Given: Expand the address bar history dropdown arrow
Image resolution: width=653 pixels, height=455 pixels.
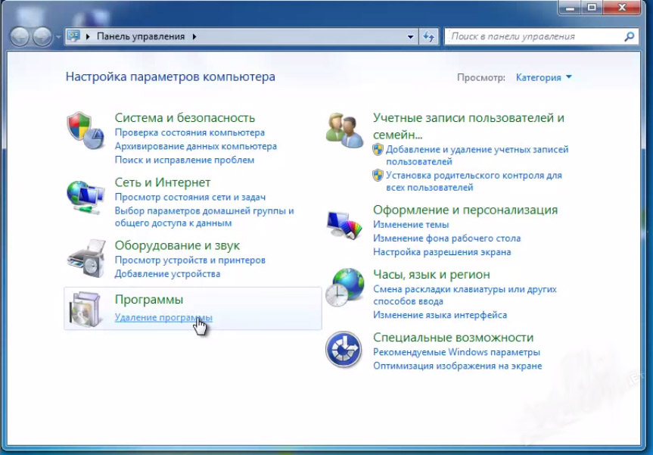Looking at the screenshot, I should (411, 36).
